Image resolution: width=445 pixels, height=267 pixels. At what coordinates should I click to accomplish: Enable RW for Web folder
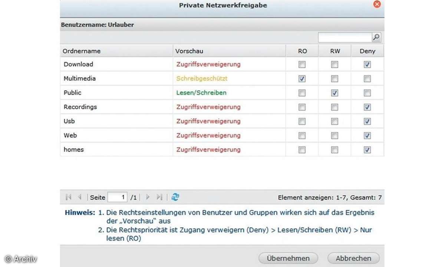click(x=334, y=136)
